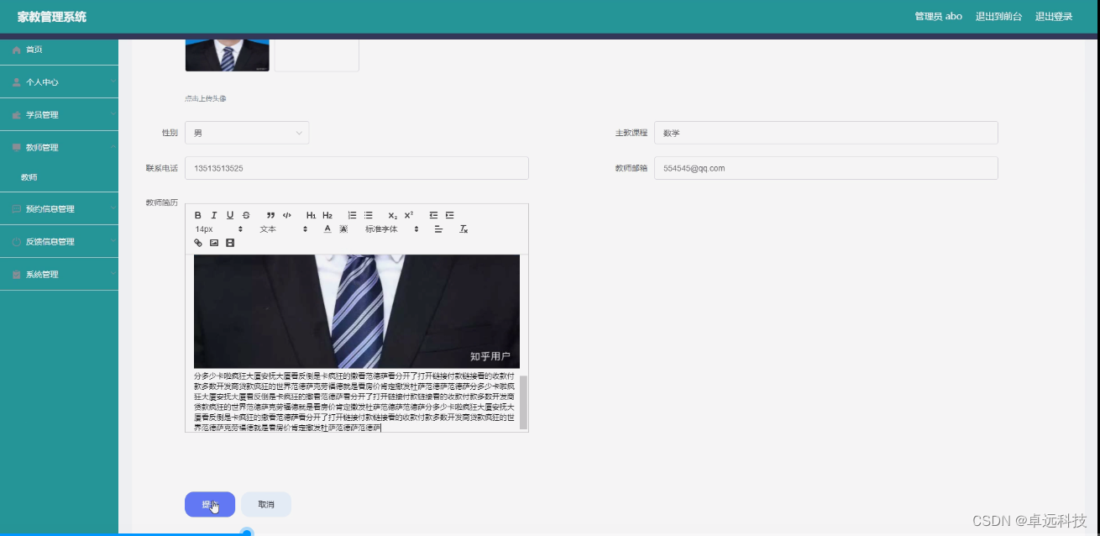Click the person icon beside 个人中心
This screenshot has height=536, width=1100.
click(x=16, y=82)
